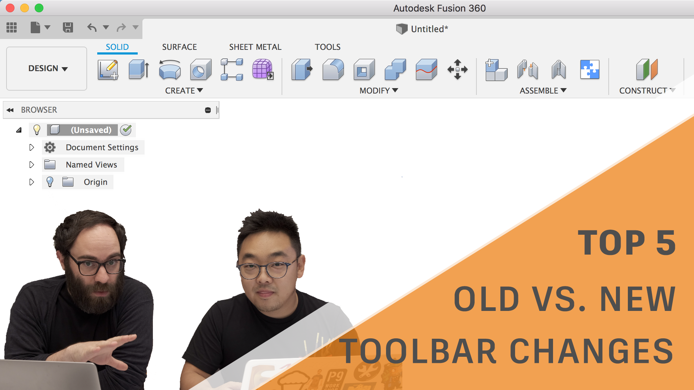Viewport: 694px width, 390px height.
Task: Select the Extrude tool
Action: pos(139,69)
